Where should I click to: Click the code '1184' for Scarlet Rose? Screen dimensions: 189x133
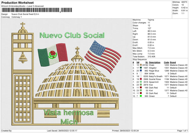point(167,79)
